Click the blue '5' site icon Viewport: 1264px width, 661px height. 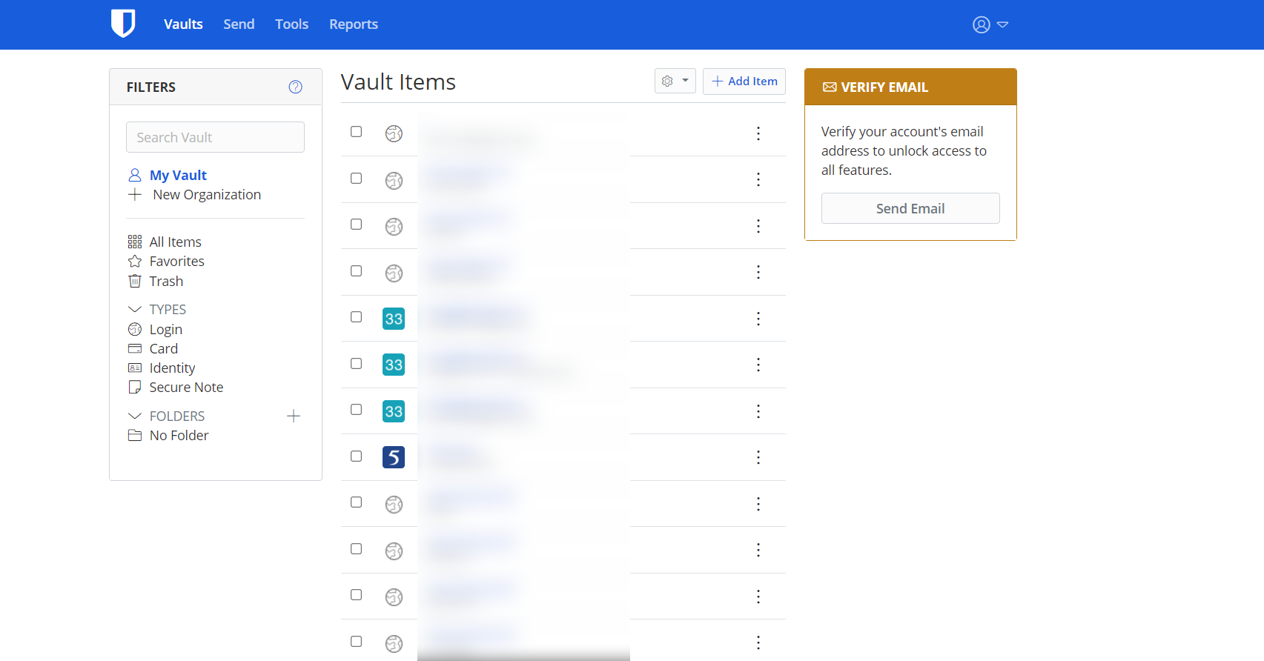394,457
